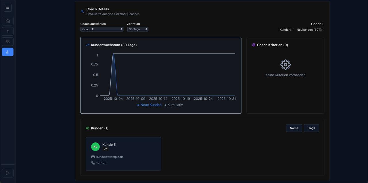Click the KE avatar circle
Viewport: 368px width, 183px height.
click(x=95, y=147)
